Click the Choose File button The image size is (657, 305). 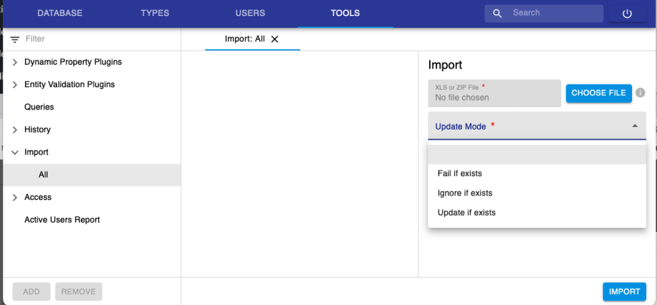(599, 93)
